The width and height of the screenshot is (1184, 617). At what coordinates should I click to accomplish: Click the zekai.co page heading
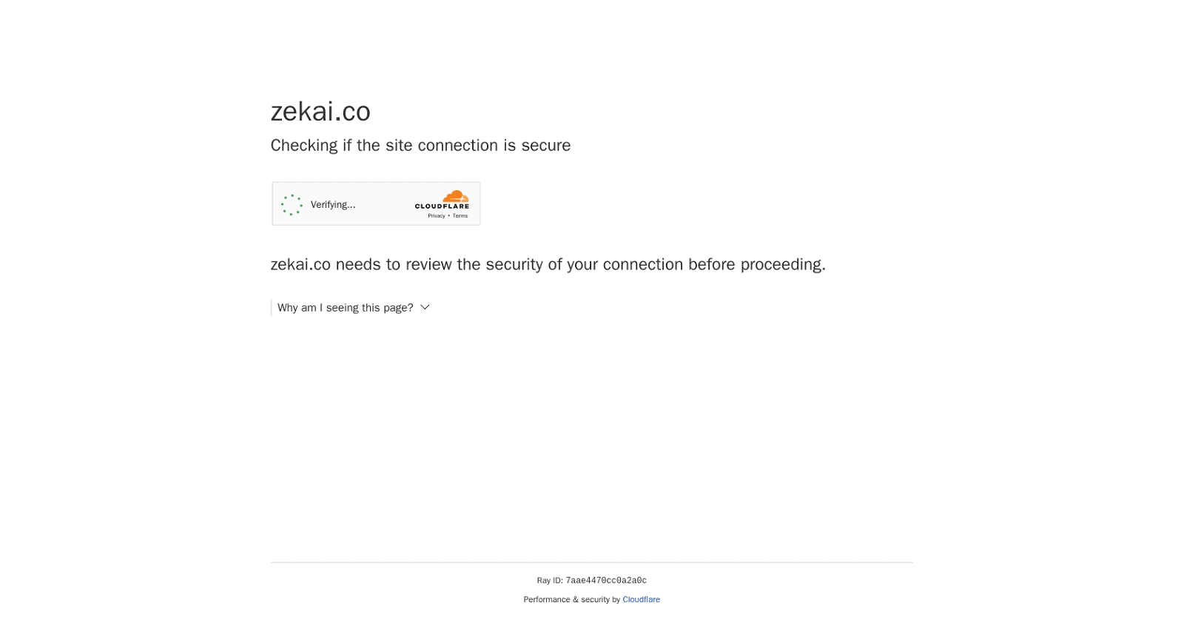click(x=320, y=112)
